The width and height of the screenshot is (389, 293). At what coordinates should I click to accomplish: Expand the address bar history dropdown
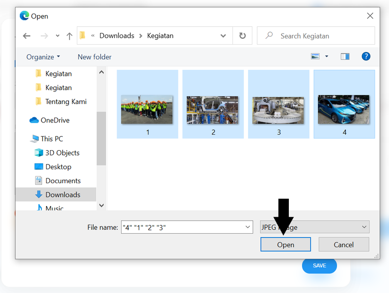tap(223, 36)
